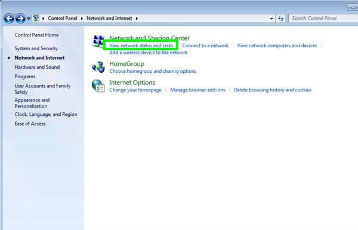The height and width of the screenshot is (230, 358).
Task: Select Control Panel in the breadcrumb
Action: click(63, 19)
